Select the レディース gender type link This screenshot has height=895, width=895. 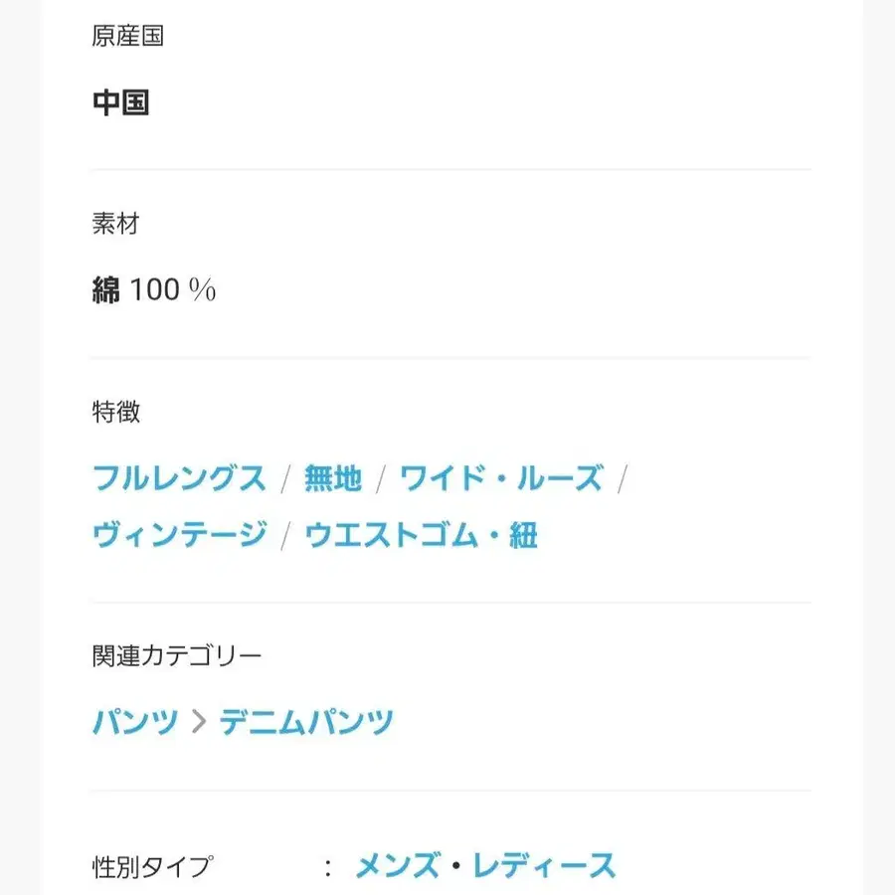tap(544, 866)
